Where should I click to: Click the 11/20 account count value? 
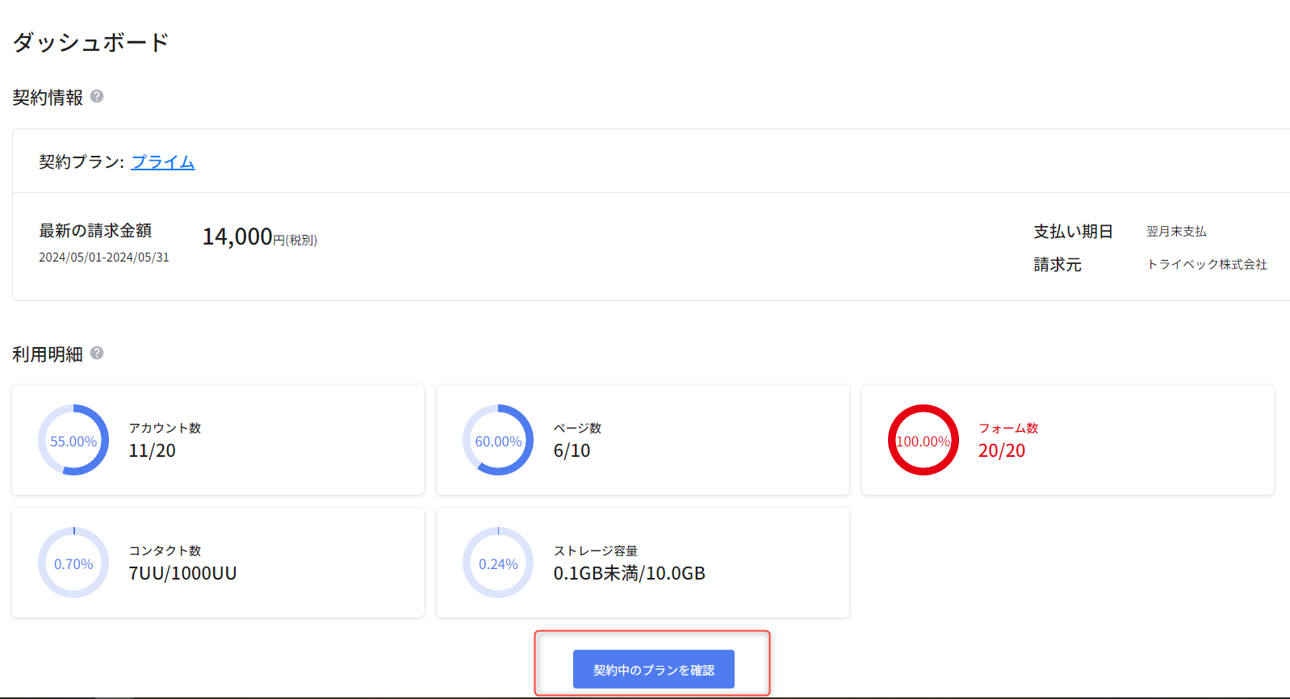click(153, 450)
